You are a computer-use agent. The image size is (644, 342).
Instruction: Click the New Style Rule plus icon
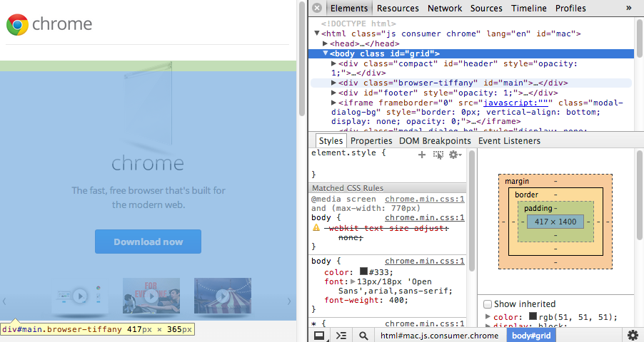tap(422, 154)
